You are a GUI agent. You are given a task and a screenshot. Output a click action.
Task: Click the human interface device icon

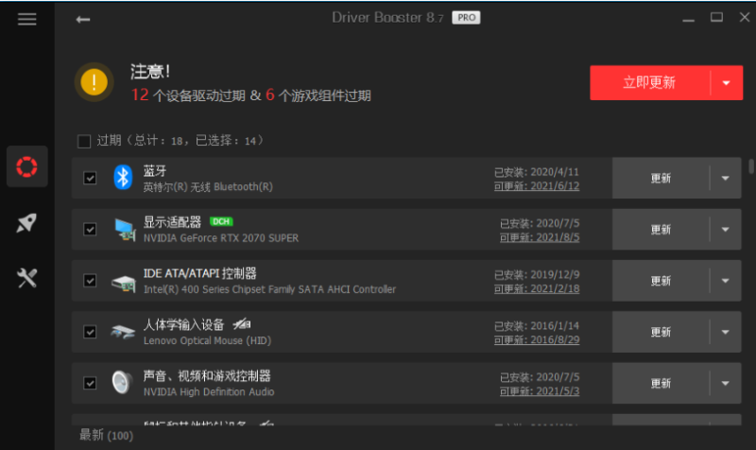pyautogui.click(x=123, y=332)
